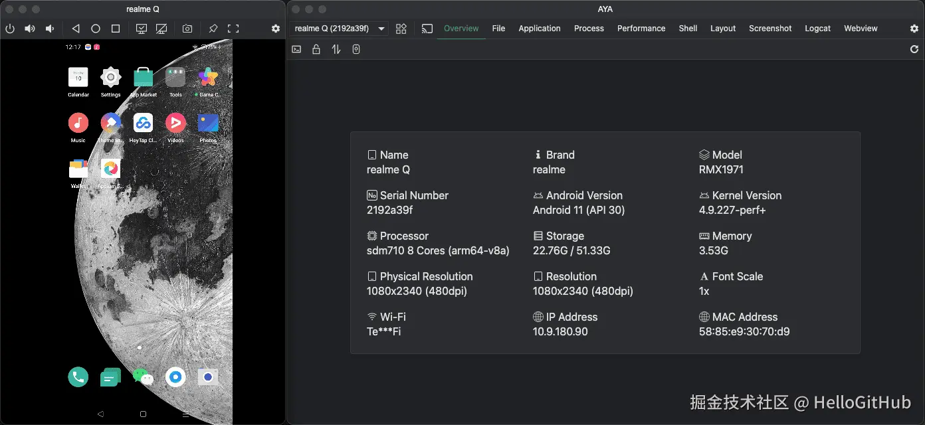This screenshot has height=425, width=925.
Task: Open the terminal icon below device selector
Action: click(296, 49)
